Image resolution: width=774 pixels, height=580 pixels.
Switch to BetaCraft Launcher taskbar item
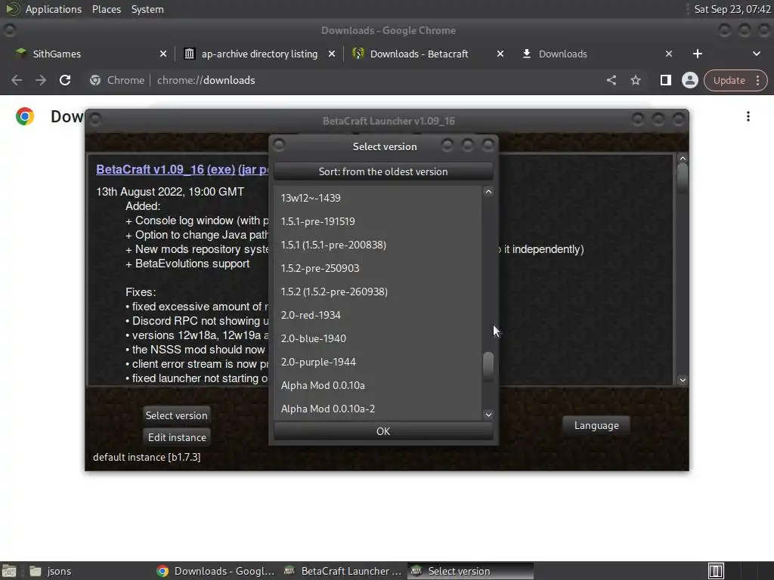342,571
